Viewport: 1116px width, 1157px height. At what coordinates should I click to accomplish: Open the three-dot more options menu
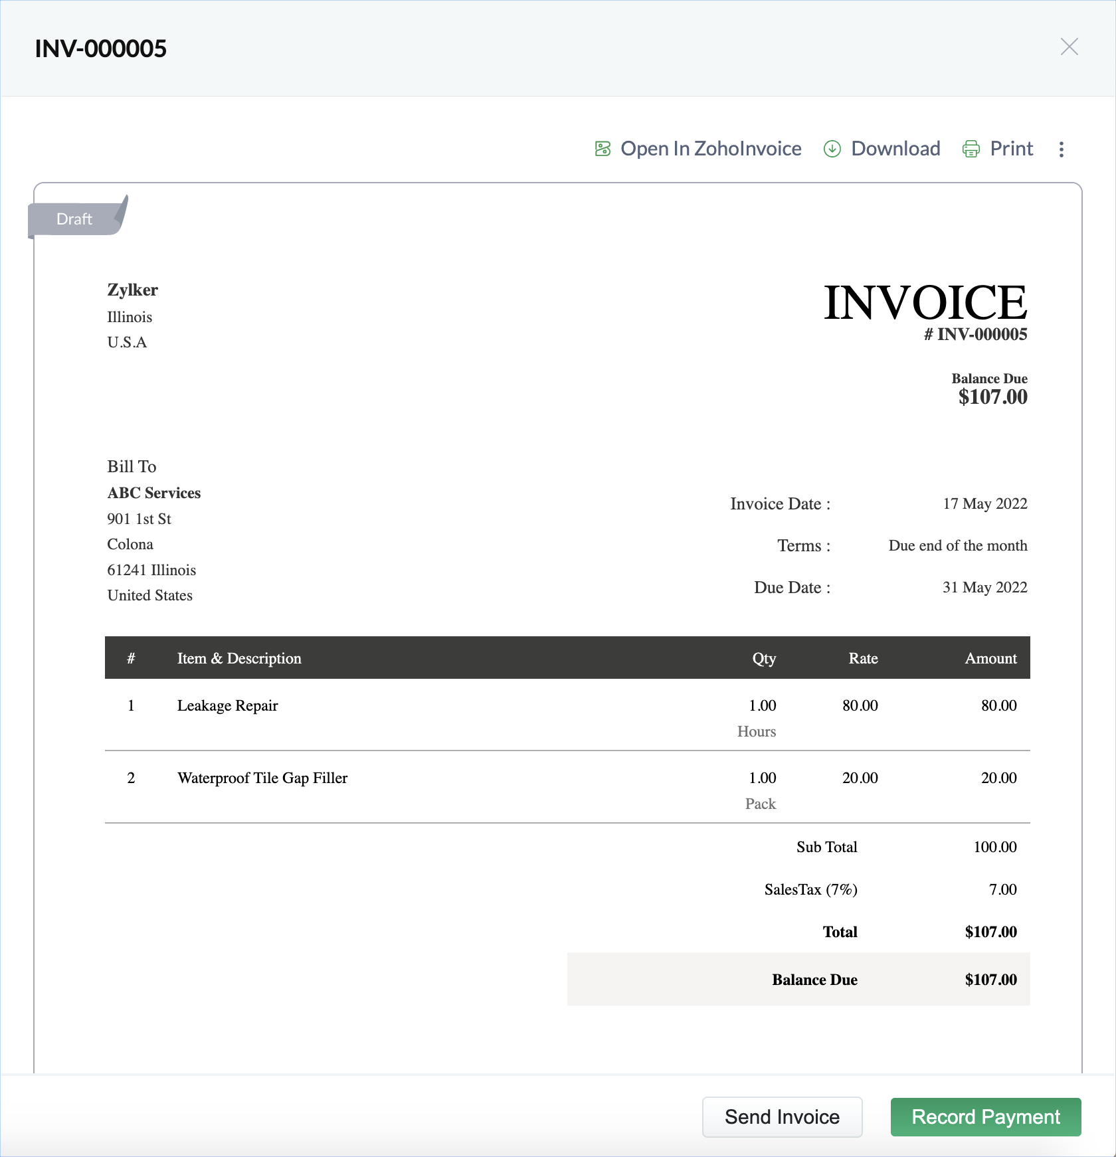click(x=1061, y=149)
